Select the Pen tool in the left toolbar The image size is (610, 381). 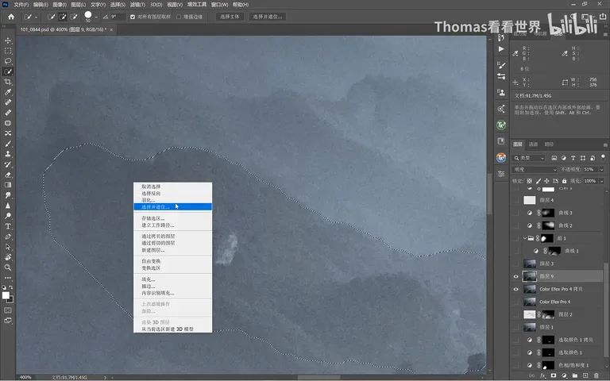coord(8,237)
